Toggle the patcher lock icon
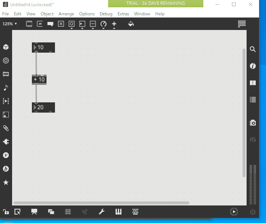The width and height of the screenshot is (266, 223). click(x=6, y=212)
